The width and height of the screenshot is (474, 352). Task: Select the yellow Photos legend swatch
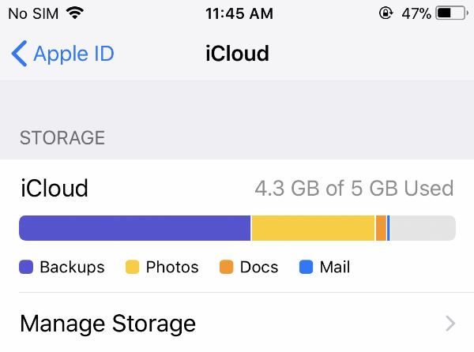click(132, 267)
